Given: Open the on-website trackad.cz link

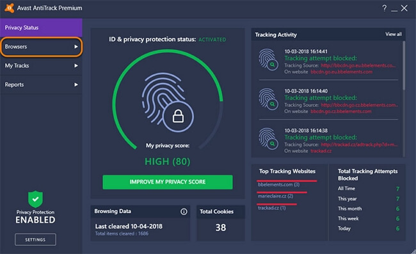Looking at the screenshot, I should click(x=321, y=151).
